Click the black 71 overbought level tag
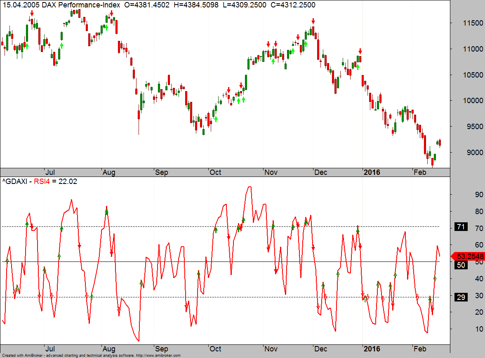Screen dimensions: 485x358 [x=461, y=227]
